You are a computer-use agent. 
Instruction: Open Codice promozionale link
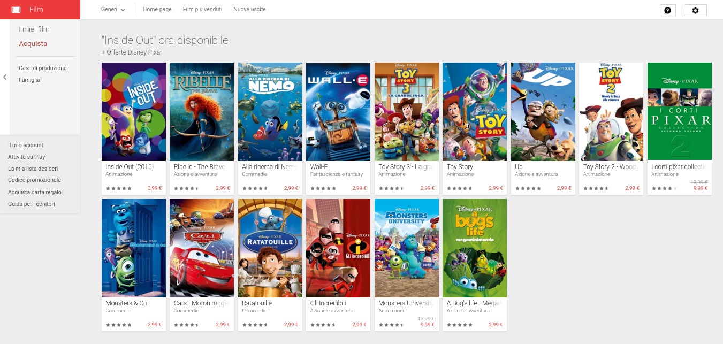[35, 180]
